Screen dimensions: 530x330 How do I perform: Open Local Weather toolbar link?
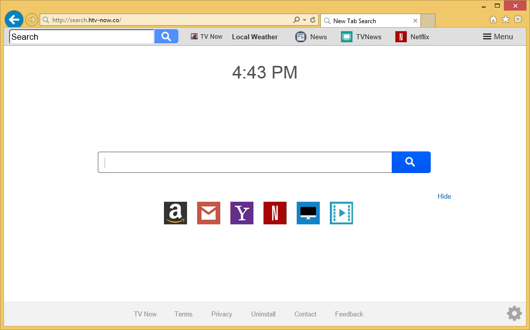point(254,37)
